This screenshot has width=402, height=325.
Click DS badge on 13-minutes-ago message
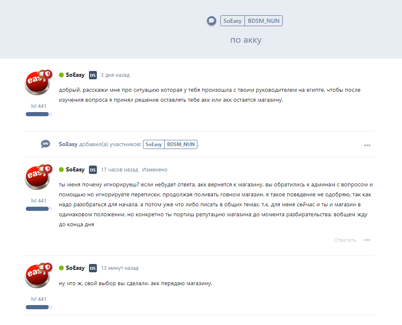[93, 268]
